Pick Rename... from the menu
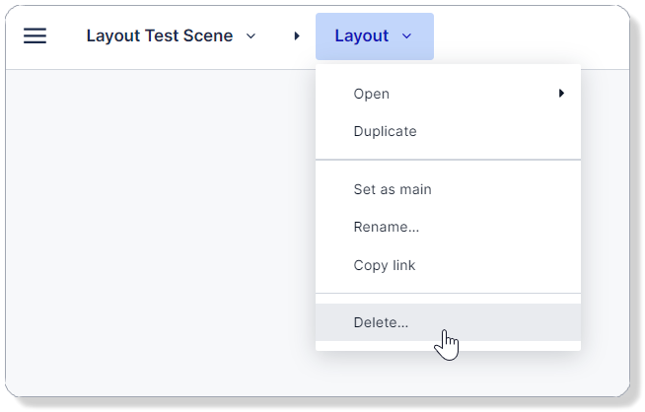The height and width of the screenshot is (412, 645). [x=386, y=227]
